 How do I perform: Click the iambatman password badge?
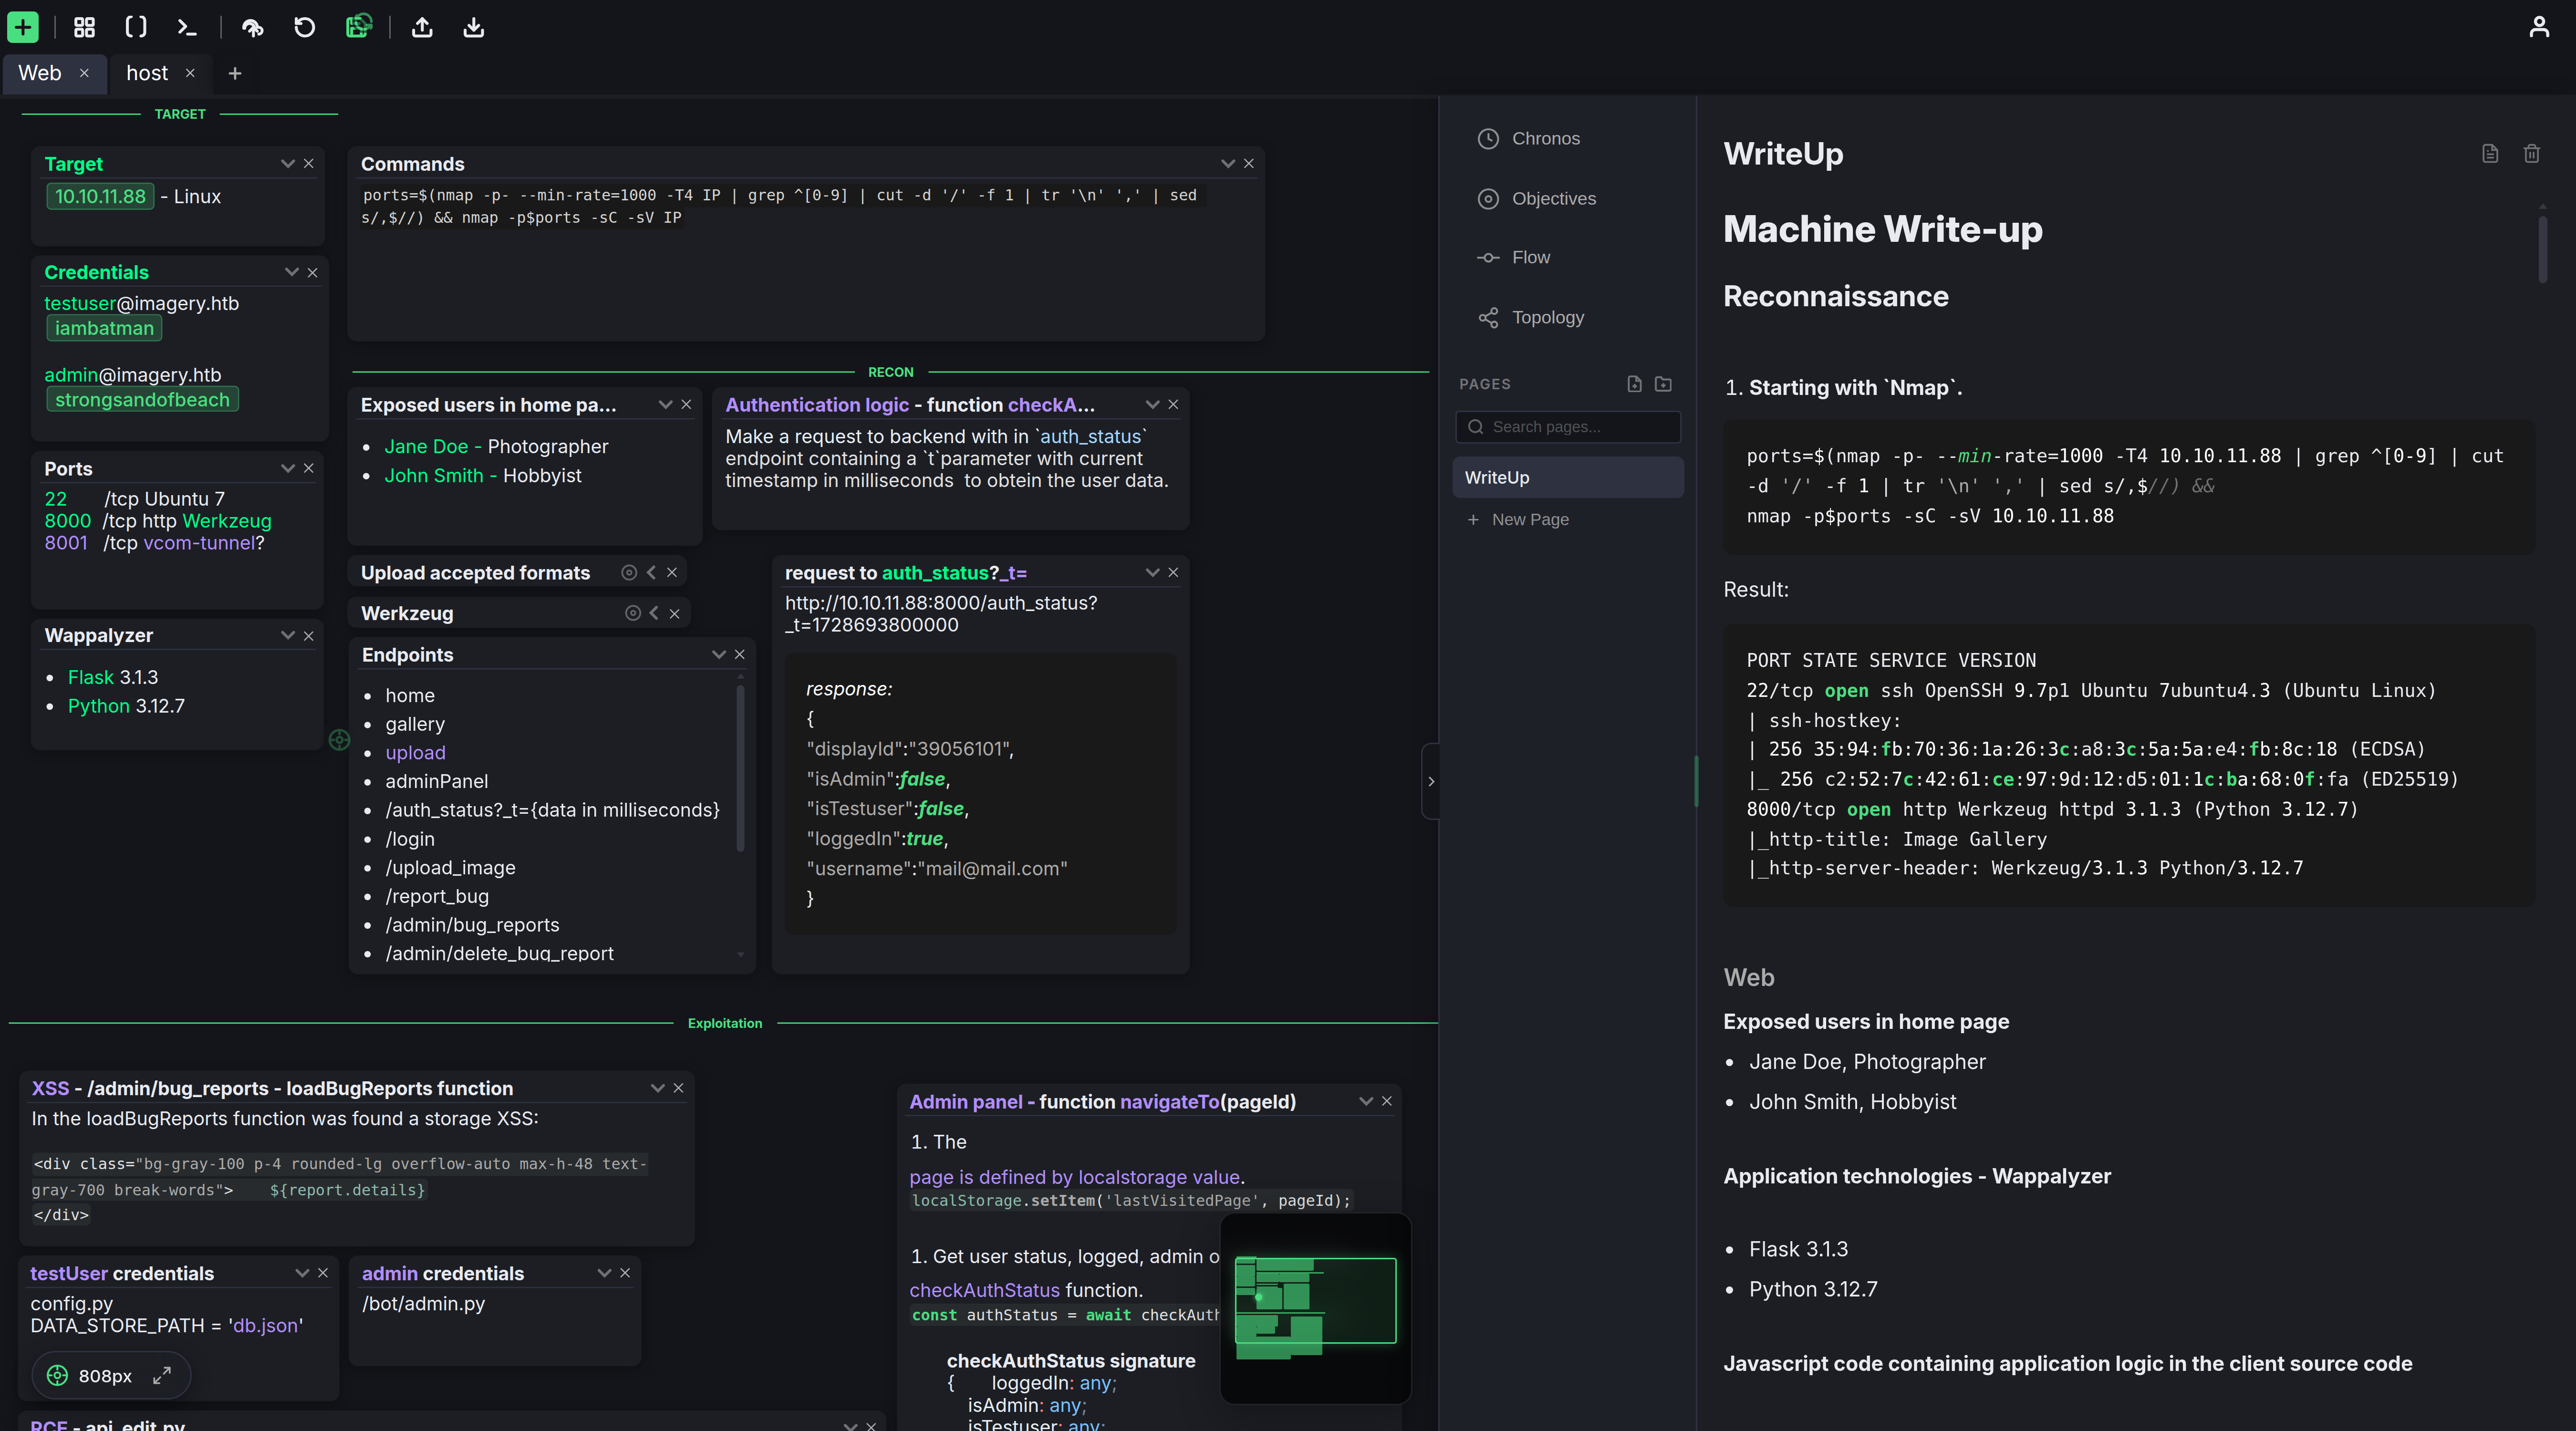tap(104, 329)
